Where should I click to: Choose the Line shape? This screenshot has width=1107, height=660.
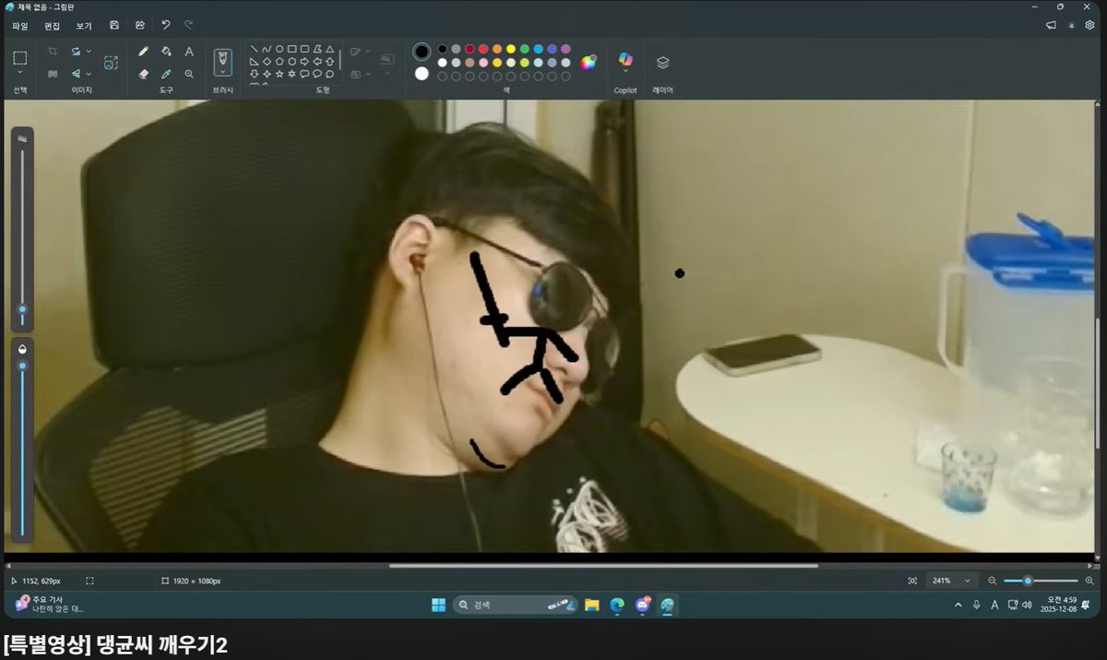[254, 49]
